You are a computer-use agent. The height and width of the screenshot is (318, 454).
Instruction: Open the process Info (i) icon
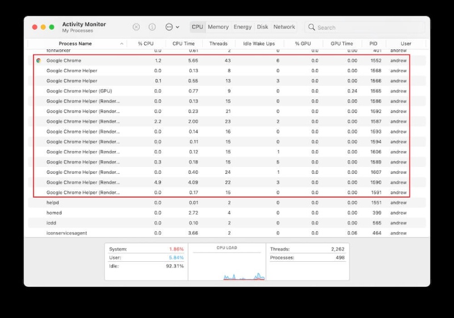click(152, 27)
